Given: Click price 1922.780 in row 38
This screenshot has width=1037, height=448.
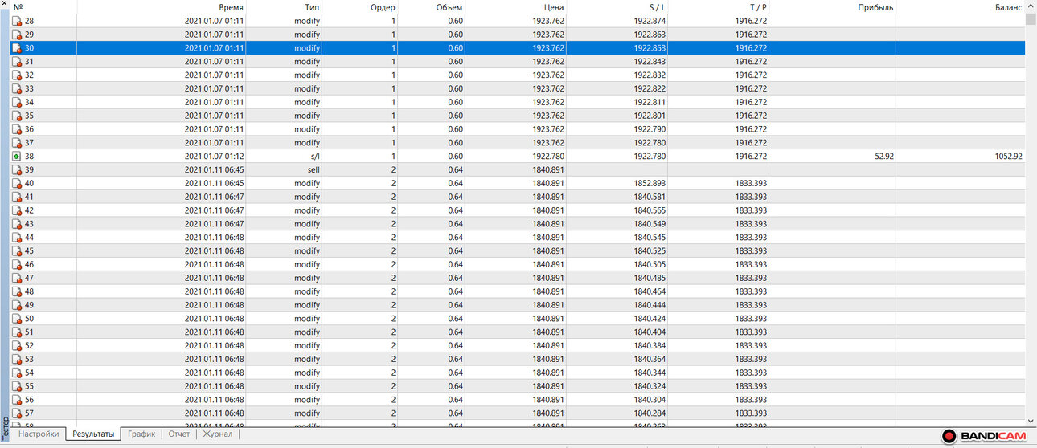Looking at the screenshot, I should tap(548, 157).
